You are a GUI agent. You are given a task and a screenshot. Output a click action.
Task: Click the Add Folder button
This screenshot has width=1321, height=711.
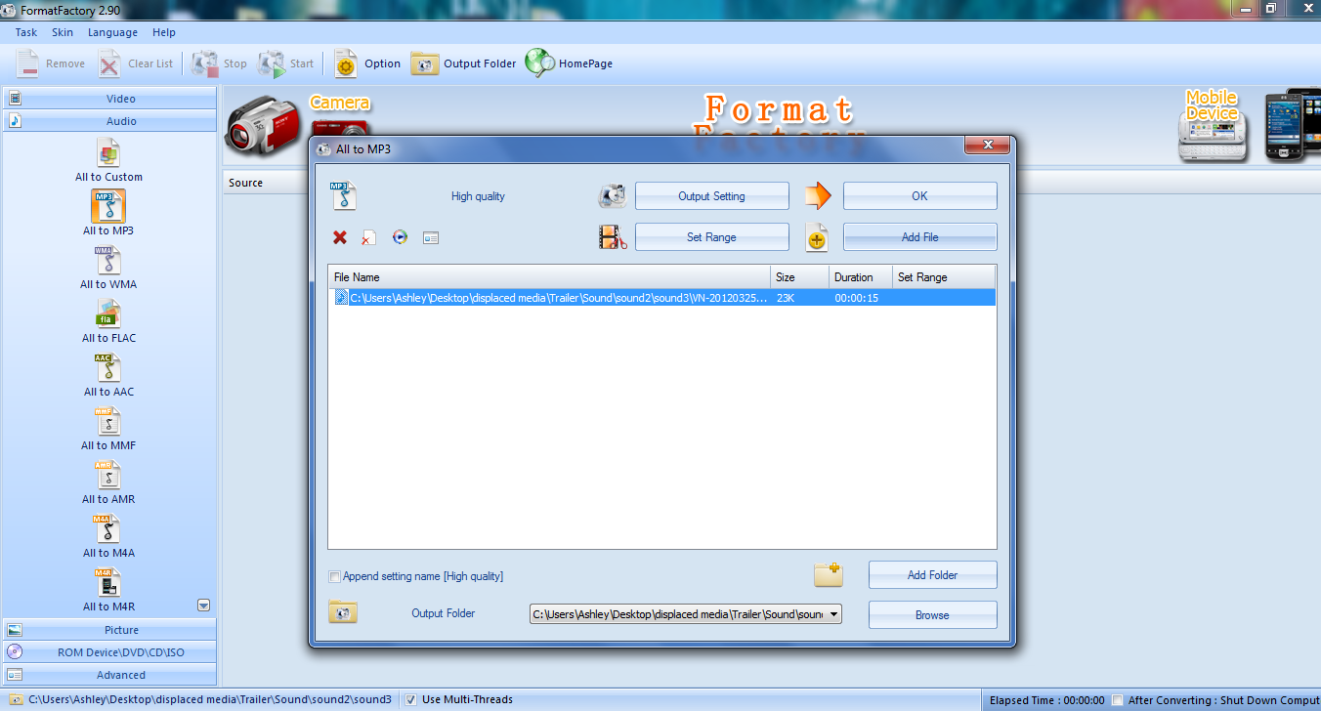[932, 575]
